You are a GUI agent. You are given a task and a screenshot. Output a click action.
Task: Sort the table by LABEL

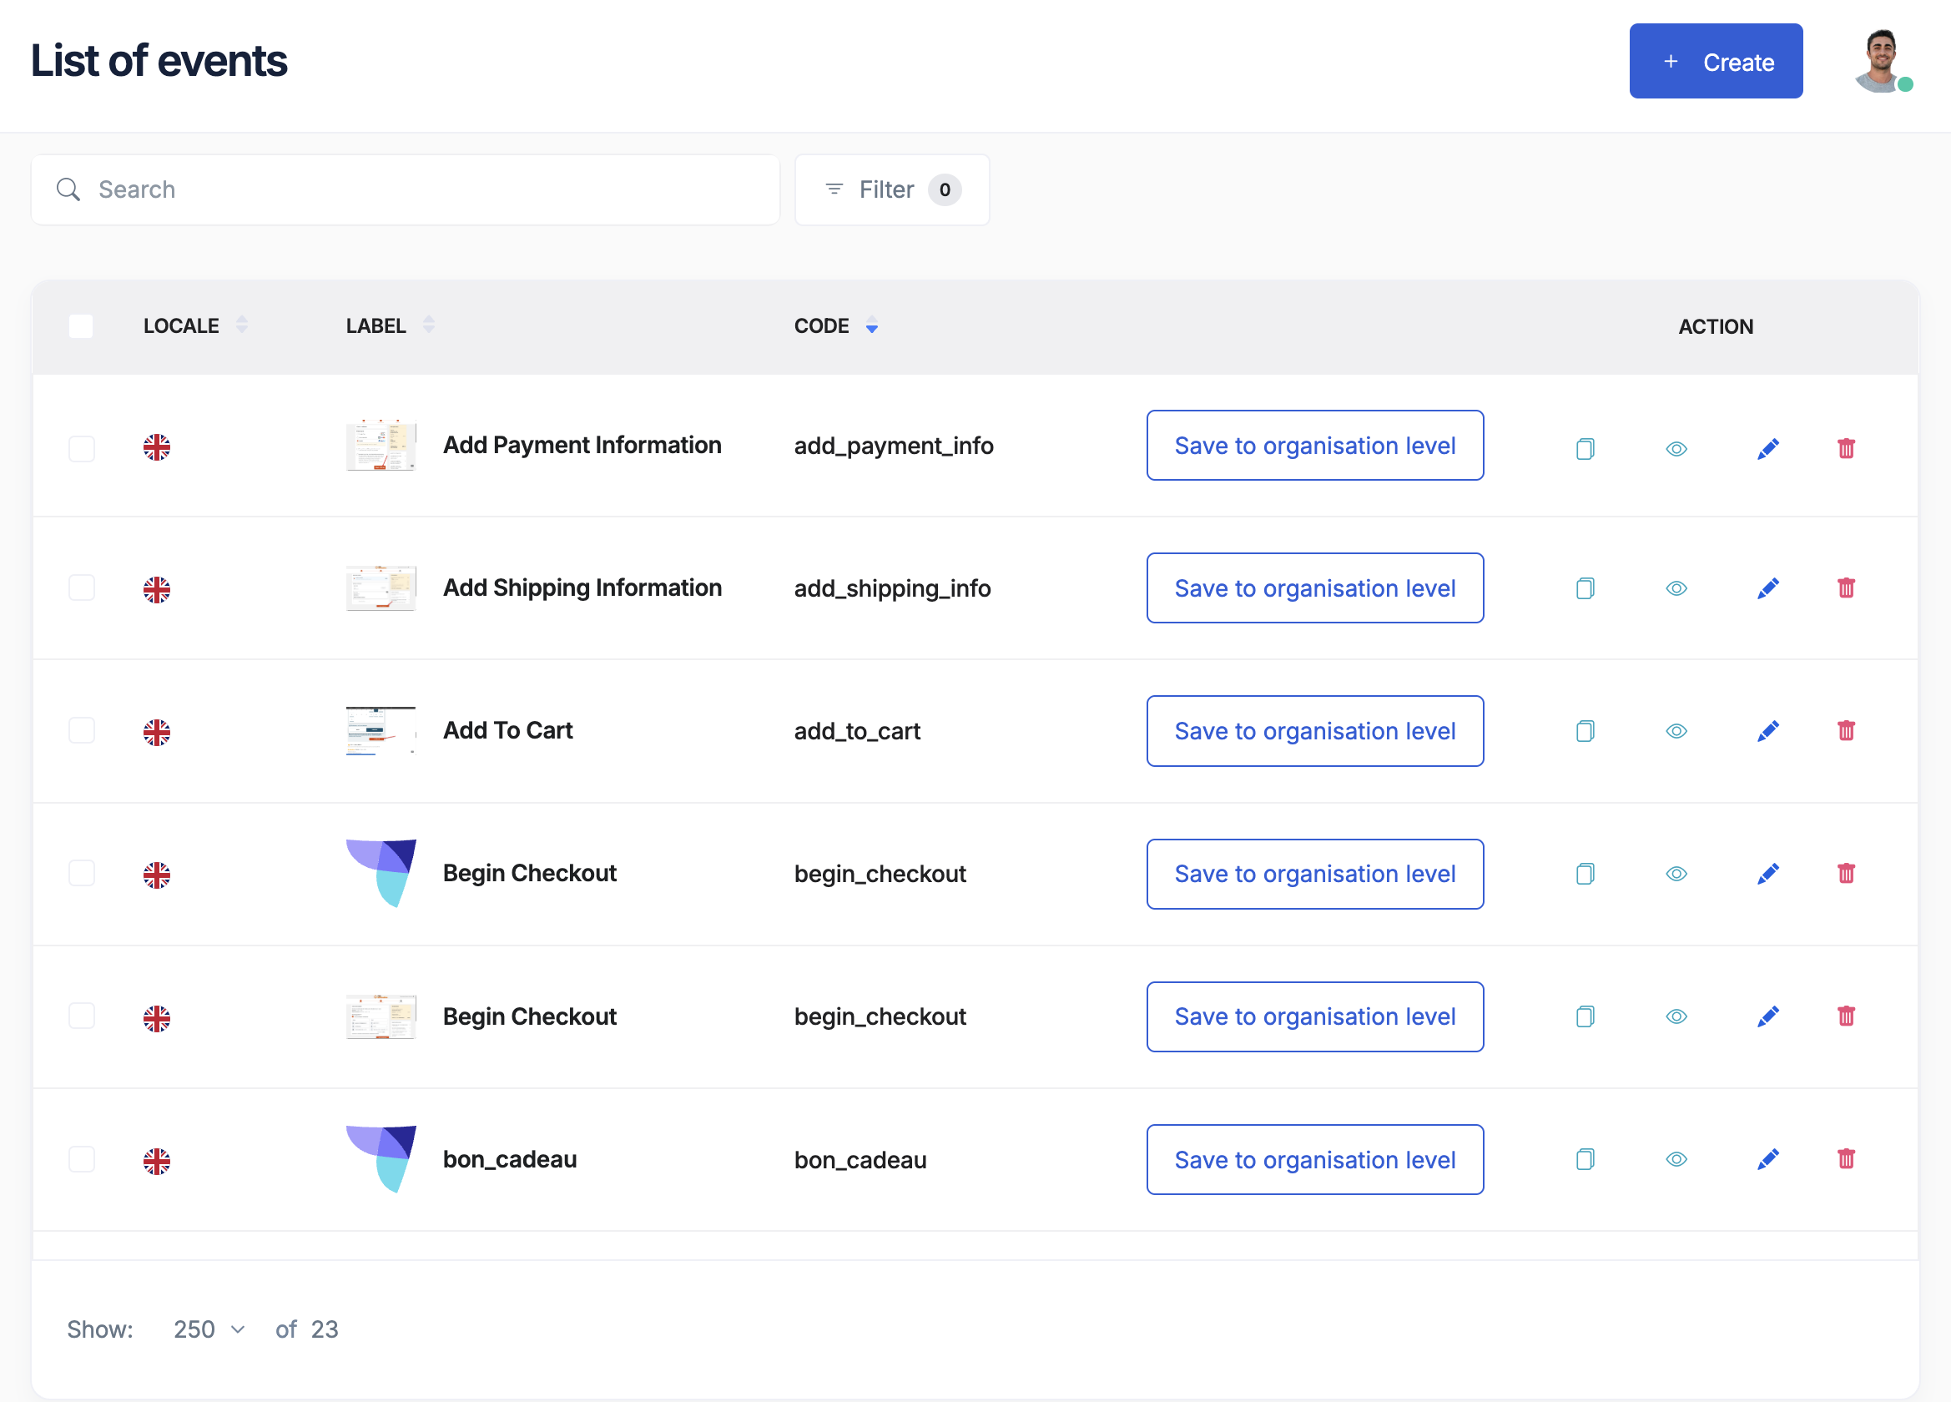click(429, 325)
